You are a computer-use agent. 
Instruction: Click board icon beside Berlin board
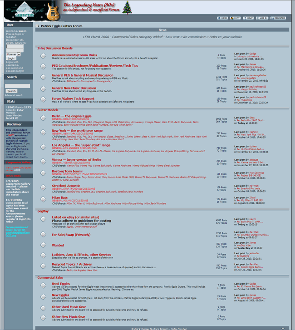click(43, 118)
